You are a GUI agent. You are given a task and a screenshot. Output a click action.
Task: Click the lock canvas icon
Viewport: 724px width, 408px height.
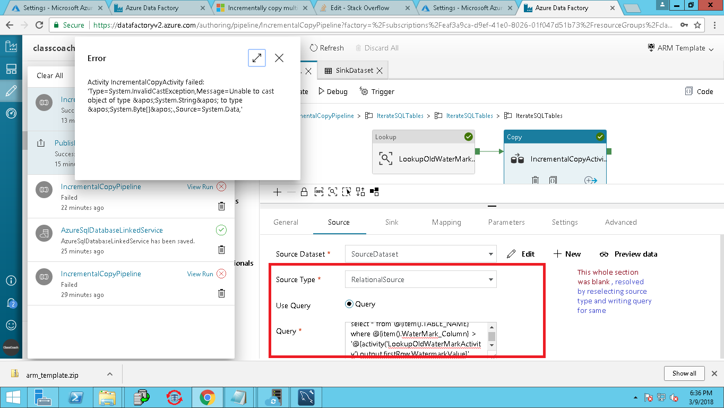pos(304,192)
